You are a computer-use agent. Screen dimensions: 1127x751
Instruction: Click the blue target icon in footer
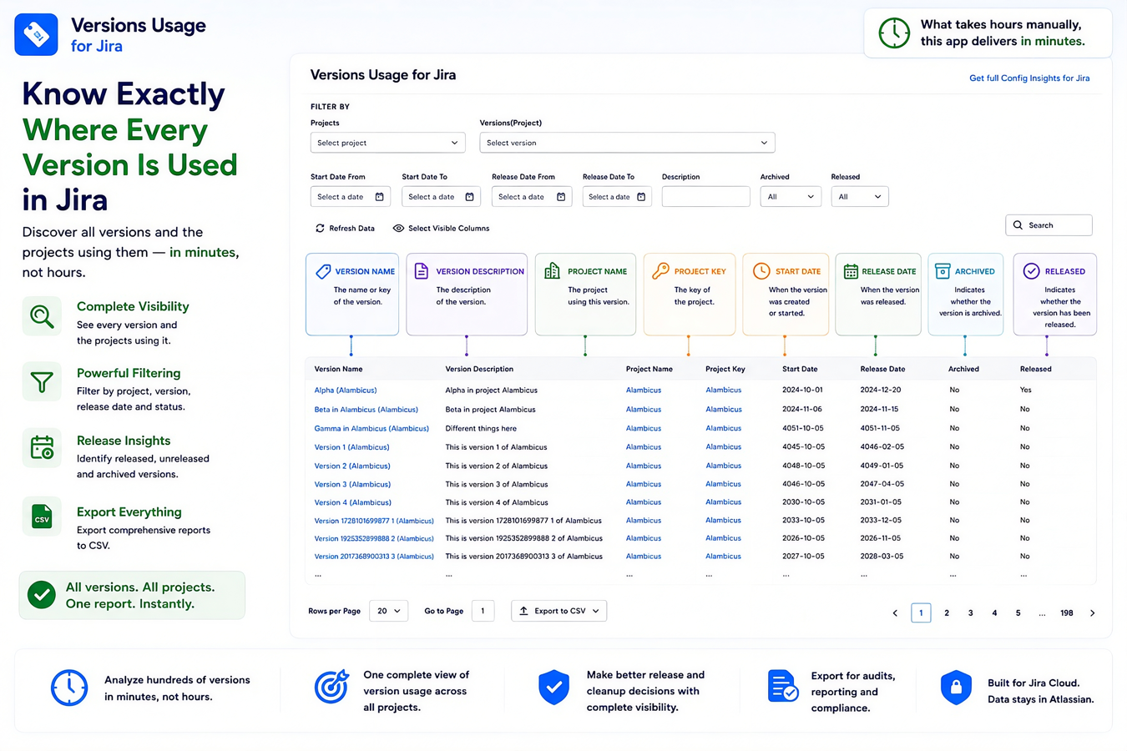(x=331, y=686)
